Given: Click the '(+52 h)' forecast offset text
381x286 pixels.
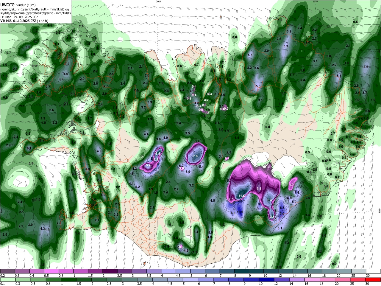Looking at the screenshot, I should point(43,21).
